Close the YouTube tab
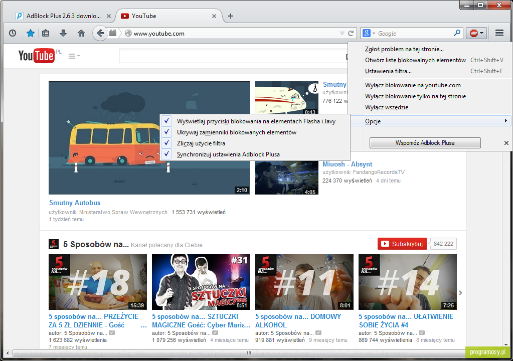Viewport: 513px width, 361px height. (214, 16)
